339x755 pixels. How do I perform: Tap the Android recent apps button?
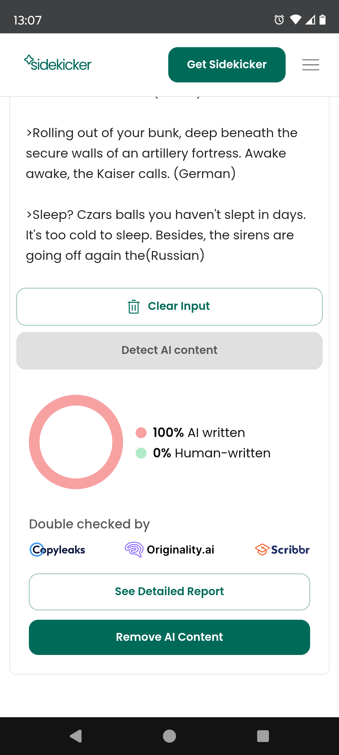[x=263, y=736]
